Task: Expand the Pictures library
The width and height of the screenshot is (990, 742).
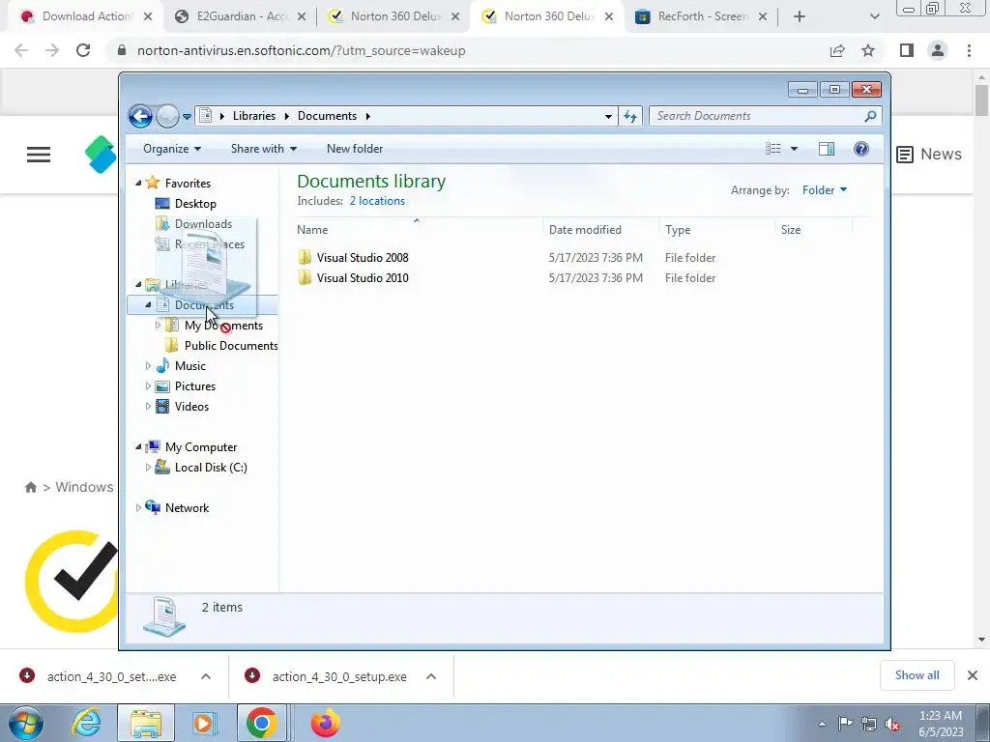Action: pos(148,386)
